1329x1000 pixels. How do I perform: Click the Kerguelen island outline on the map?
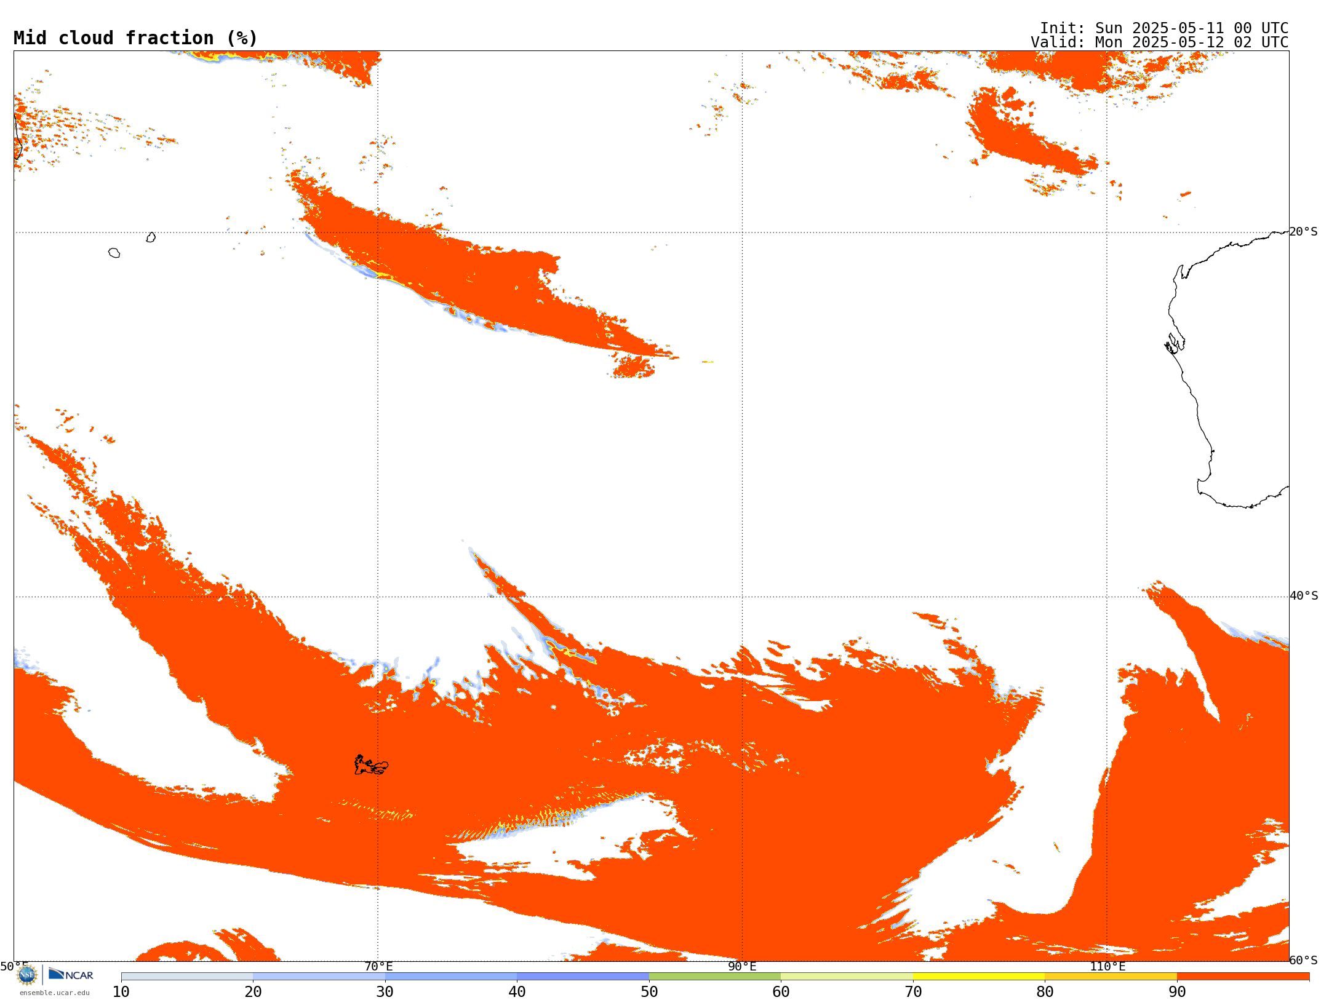(x=371, y=765)
